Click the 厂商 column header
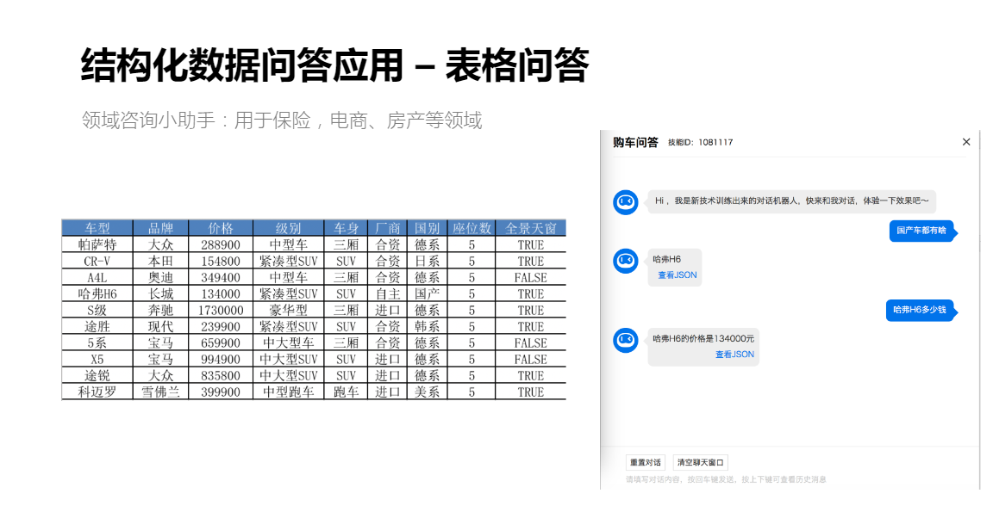 [x=388, y=228]
